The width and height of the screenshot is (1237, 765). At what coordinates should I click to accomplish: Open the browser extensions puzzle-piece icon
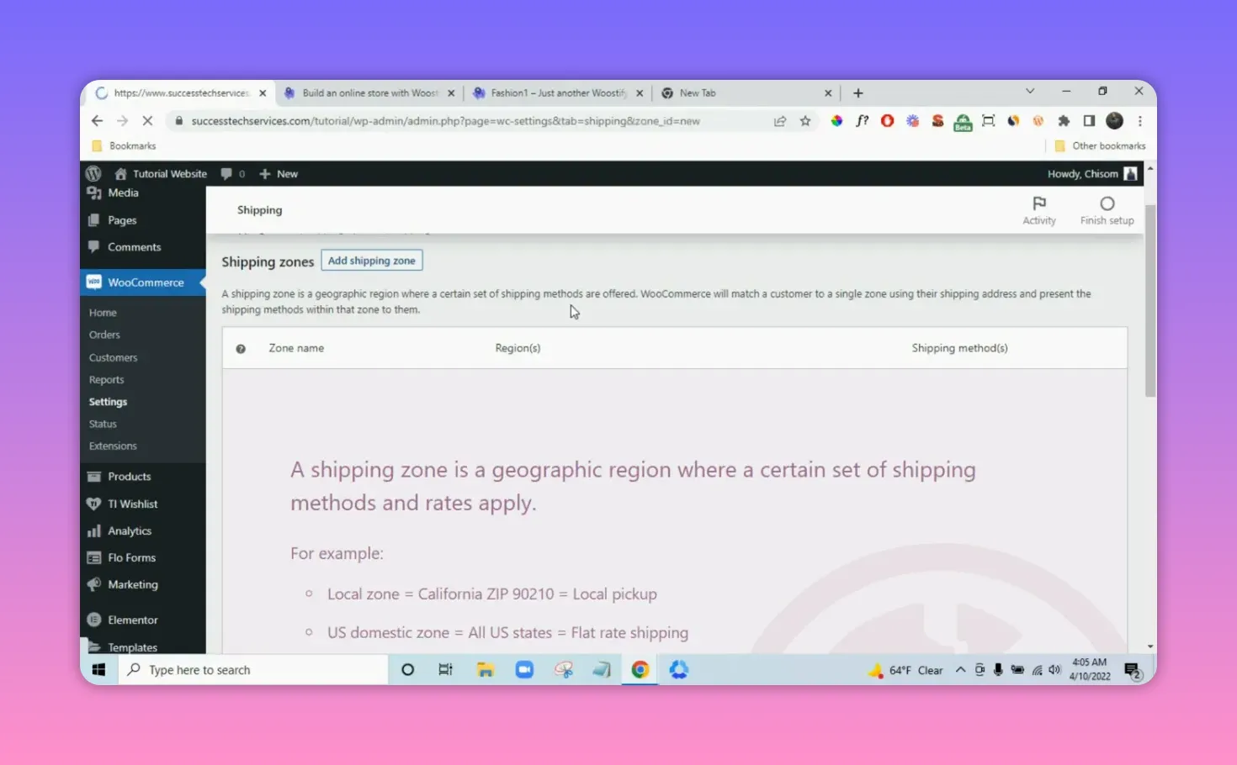tap(1064, 121)
